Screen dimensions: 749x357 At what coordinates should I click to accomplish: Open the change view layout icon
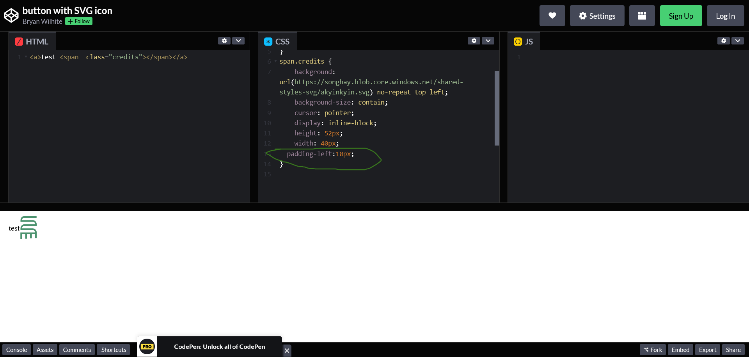[x=642, y=16]
